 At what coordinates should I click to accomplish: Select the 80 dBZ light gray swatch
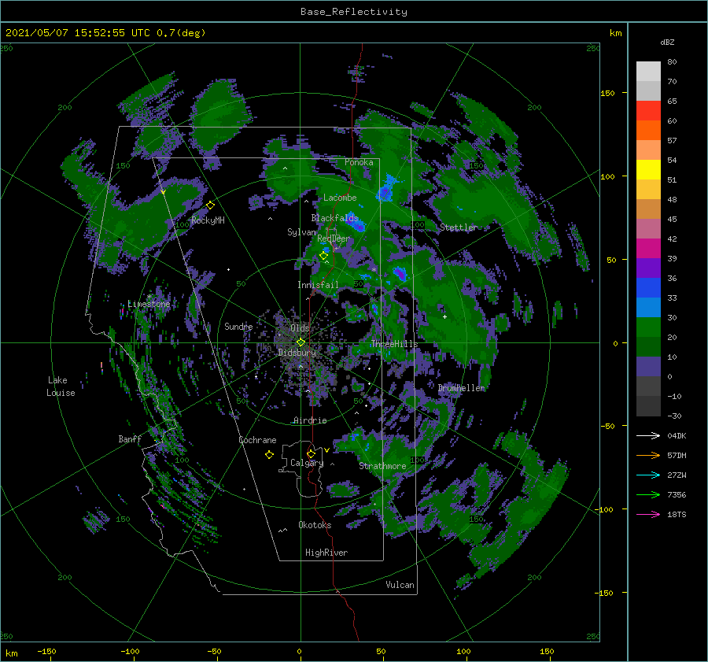pyautogui.click(x=648, y=72)
